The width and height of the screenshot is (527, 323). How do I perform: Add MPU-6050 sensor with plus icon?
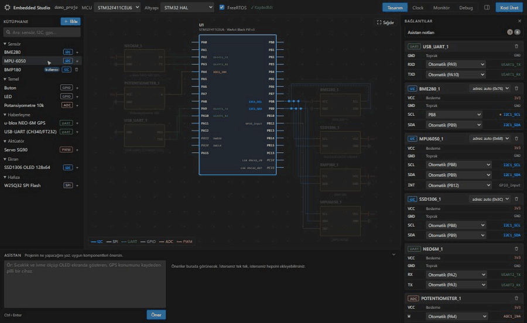[x=77, y=61]
